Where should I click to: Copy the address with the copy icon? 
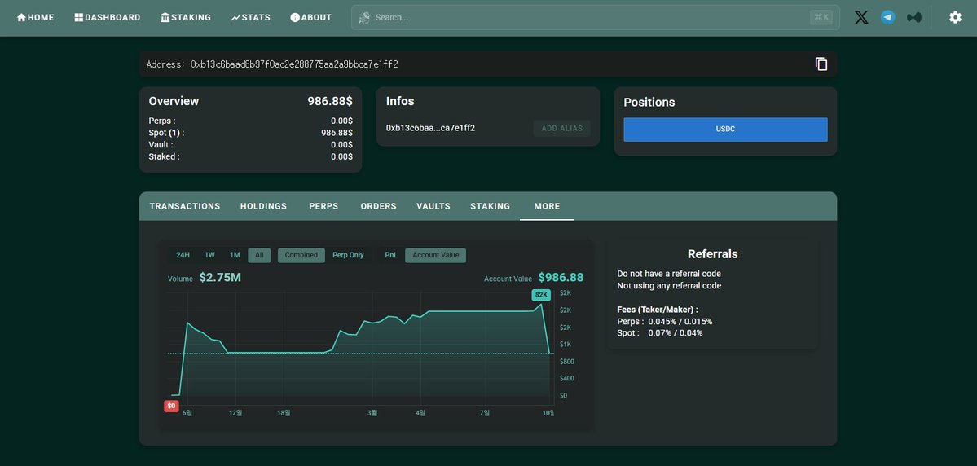[821, 64]
